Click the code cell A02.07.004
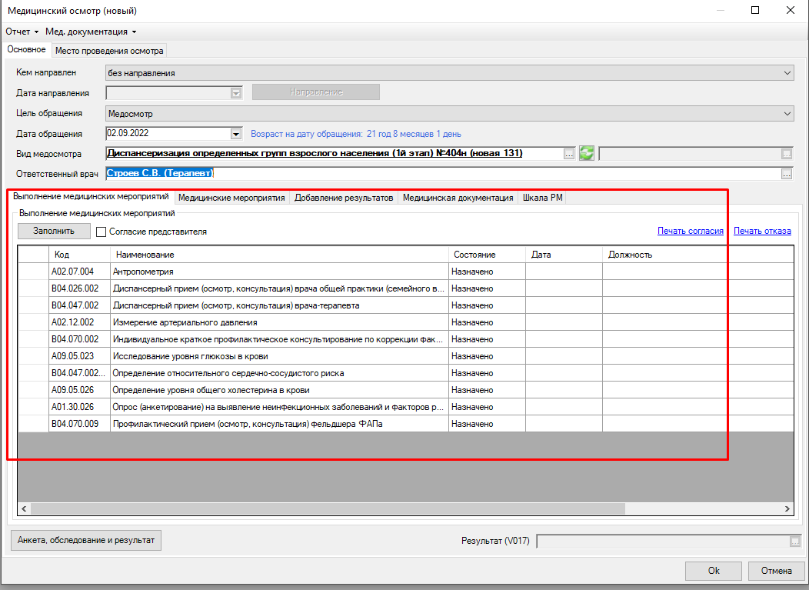The height and width of the screenshot is (590, 809). pyautogui.click(x=79, y=272)
